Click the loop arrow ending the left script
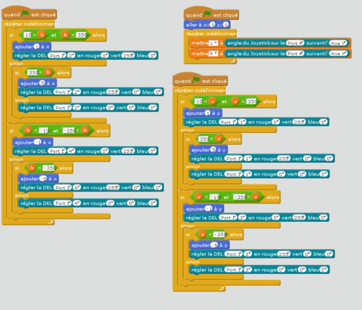This screenshot has height=310, width=362. (x=51, y=222)
